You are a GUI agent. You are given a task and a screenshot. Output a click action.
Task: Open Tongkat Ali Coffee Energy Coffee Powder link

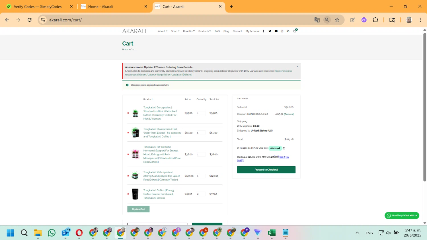click(159, 194)
